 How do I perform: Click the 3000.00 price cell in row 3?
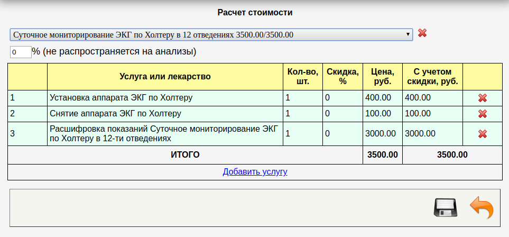382,134
